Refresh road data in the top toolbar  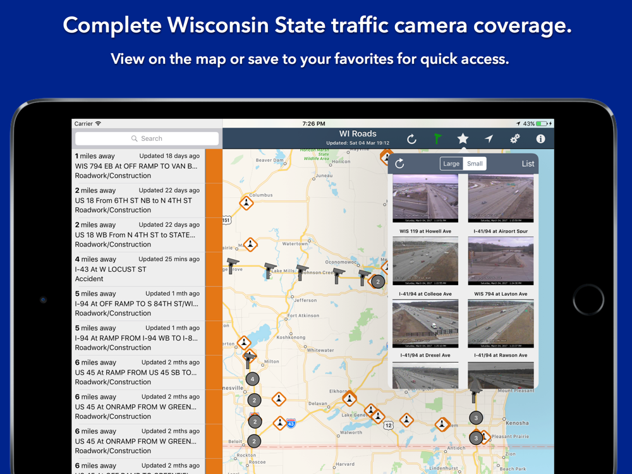(411, 139)
